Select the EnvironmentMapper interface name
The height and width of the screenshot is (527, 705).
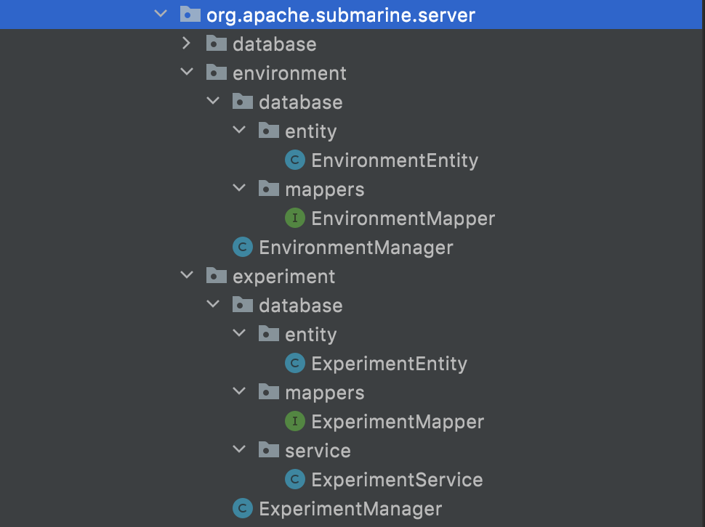(403, 219)
